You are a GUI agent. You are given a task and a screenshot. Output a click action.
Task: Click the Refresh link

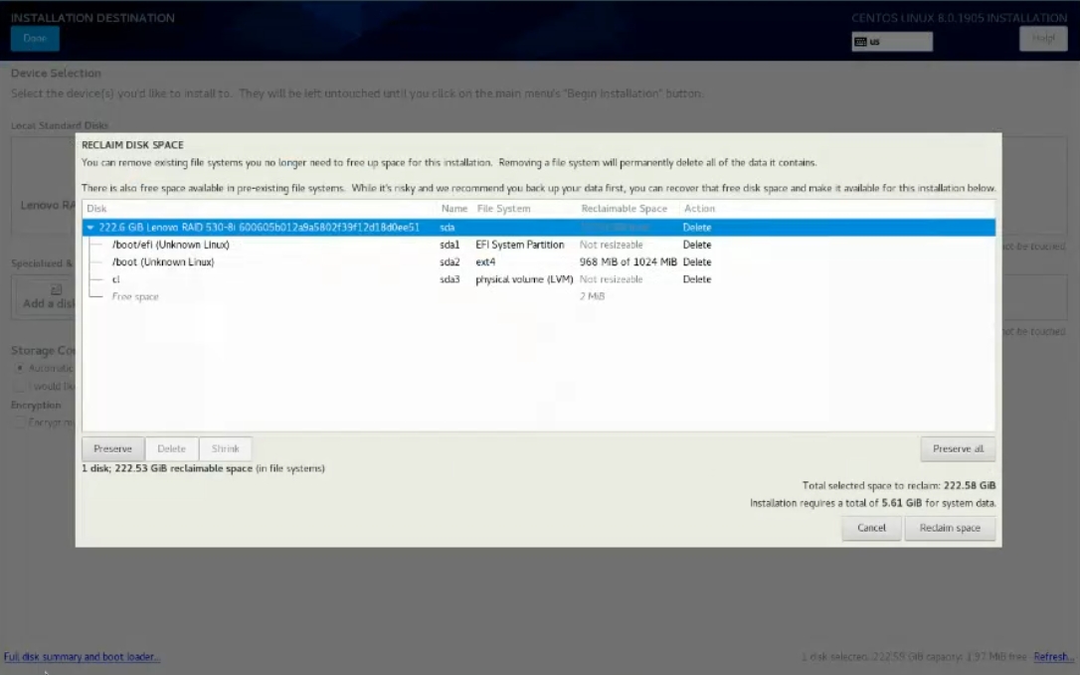tap(1053, 657)
